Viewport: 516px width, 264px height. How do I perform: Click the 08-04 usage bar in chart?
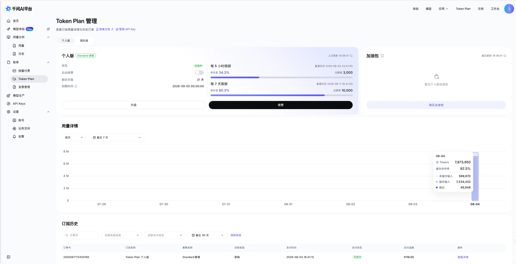coord(475,176)
